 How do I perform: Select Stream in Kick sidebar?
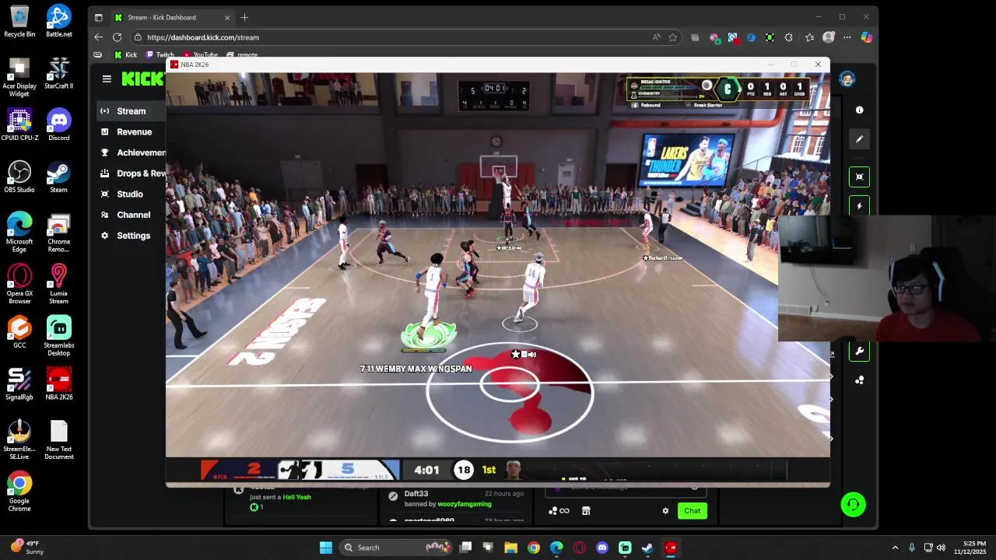pos(131,111)
